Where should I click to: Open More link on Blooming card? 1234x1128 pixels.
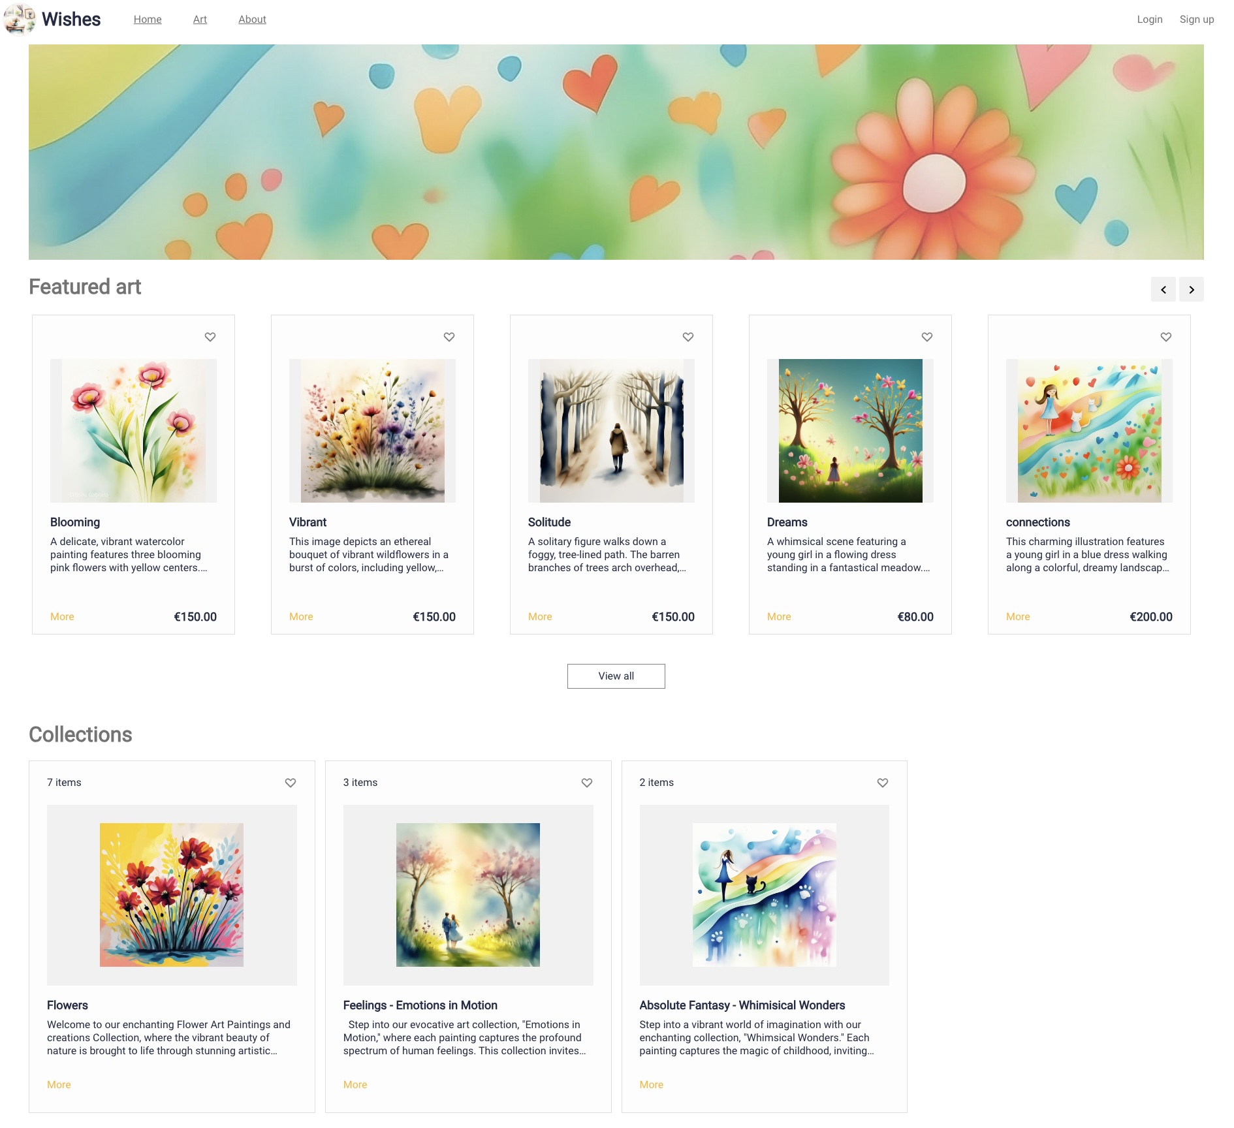pos(62,617)
